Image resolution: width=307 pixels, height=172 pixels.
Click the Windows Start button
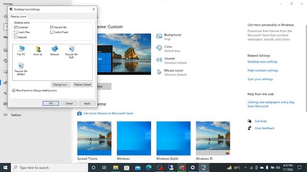pos(5,168)
